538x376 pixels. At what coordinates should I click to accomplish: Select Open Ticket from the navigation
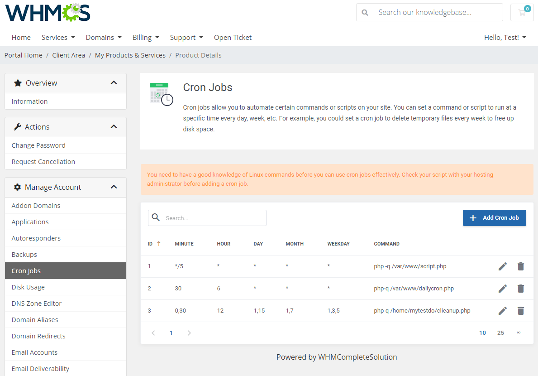point(233,37)
